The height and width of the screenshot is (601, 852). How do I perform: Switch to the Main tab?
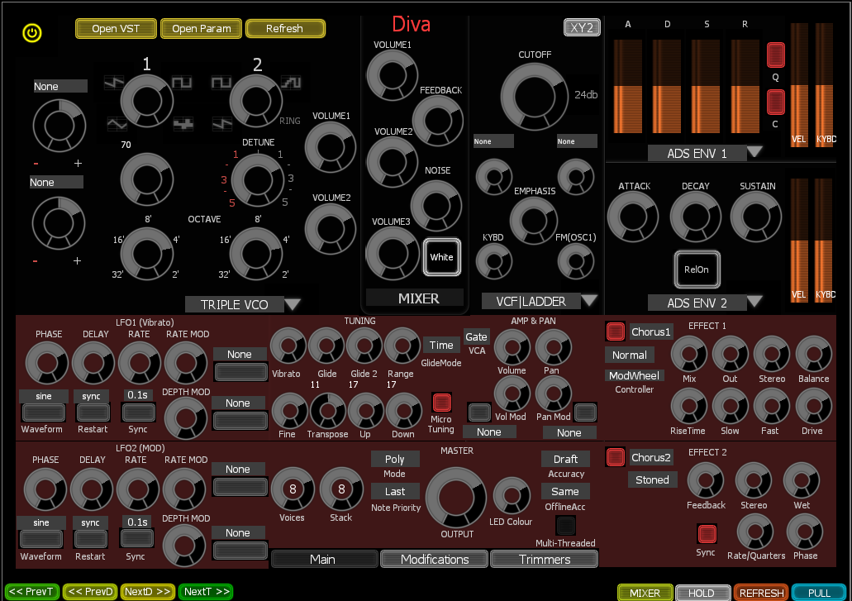pos(324,559)
